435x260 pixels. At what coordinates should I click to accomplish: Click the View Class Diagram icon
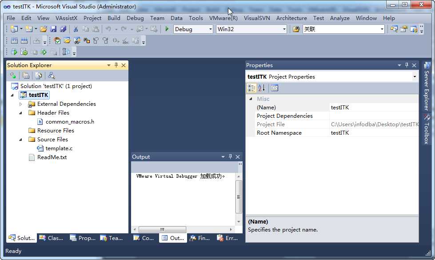[x=52, y=76]
